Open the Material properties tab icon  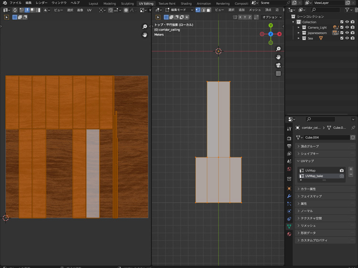point(289,234)
